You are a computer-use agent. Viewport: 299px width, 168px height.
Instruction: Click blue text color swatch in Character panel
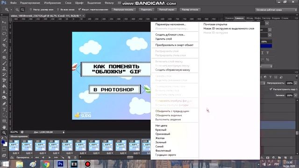tap(266, 46)
